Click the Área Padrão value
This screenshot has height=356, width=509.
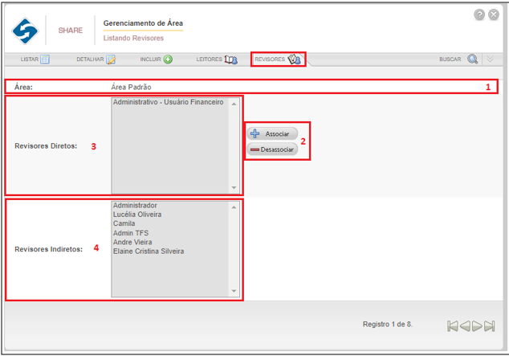[131, 87]
